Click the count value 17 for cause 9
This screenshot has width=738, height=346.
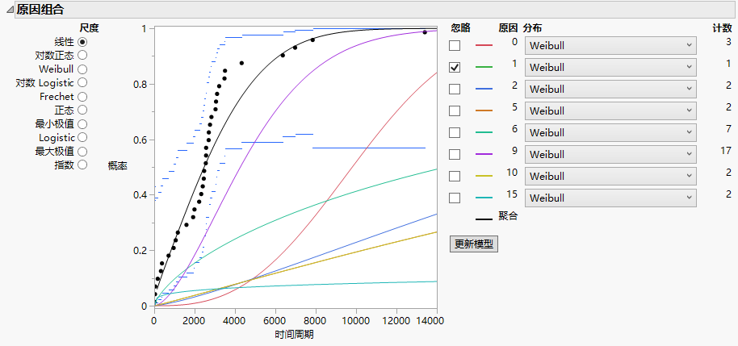pos(726,151)
